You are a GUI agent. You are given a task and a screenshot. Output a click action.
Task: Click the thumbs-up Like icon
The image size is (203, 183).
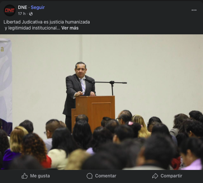tap(25, 176)
